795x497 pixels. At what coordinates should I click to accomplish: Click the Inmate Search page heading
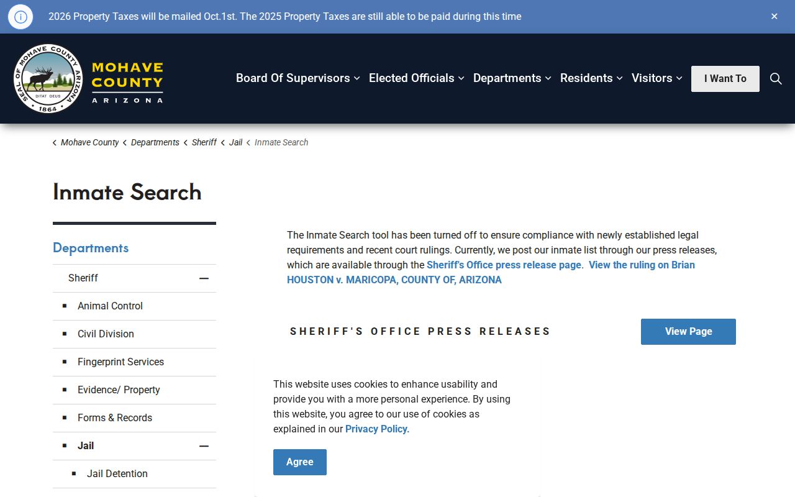[127, 192]
